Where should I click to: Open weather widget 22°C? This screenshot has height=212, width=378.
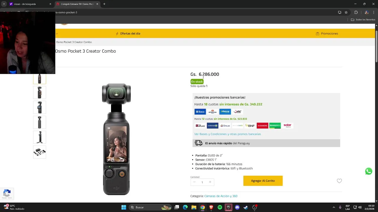14,207
